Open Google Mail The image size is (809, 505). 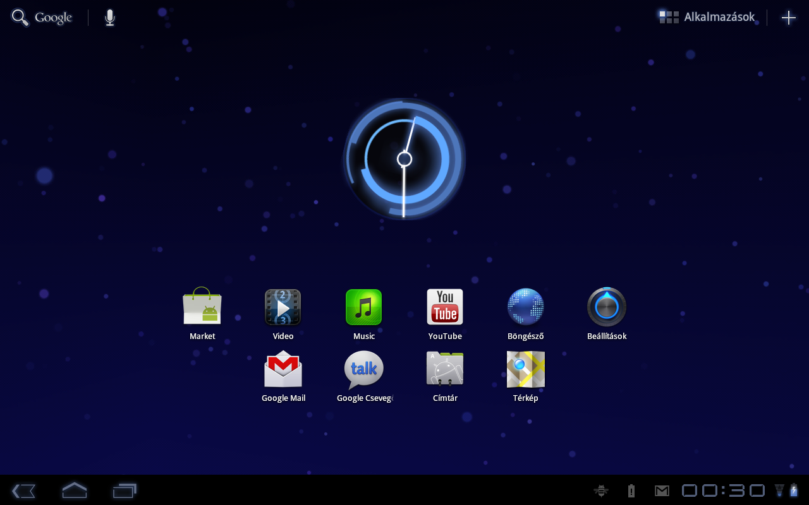(283, 376)
